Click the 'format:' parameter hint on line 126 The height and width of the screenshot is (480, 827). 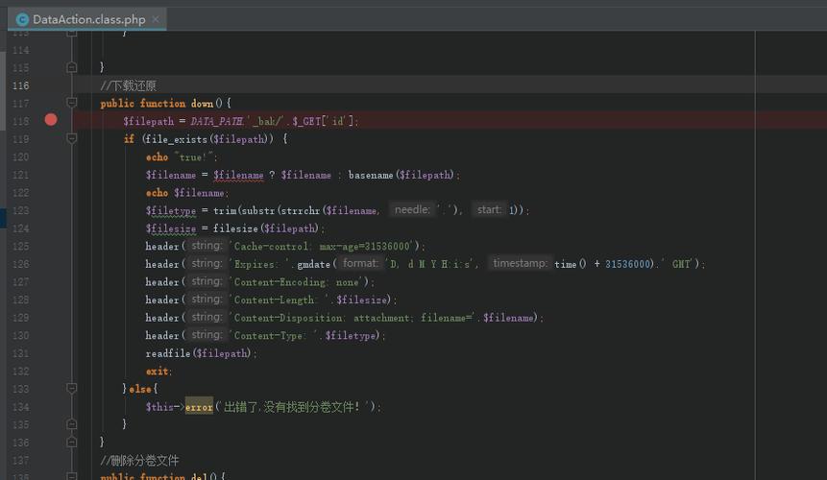tap(361, 263)
